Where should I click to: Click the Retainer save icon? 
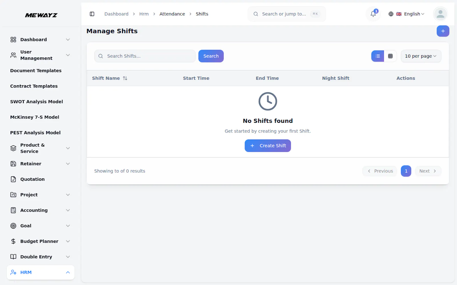coord(13,164)
